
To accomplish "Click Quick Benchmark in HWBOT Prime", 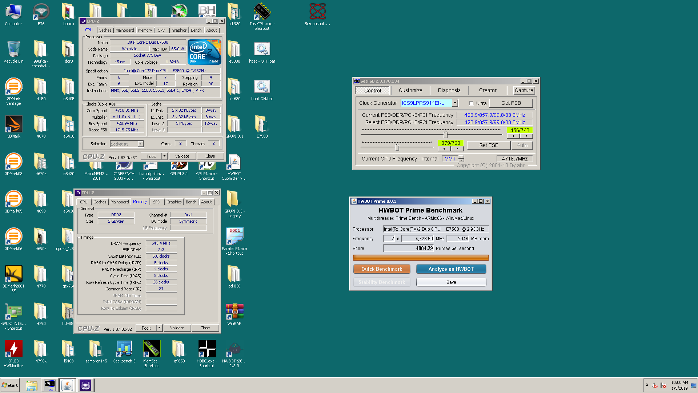I will tap(382, 269).
